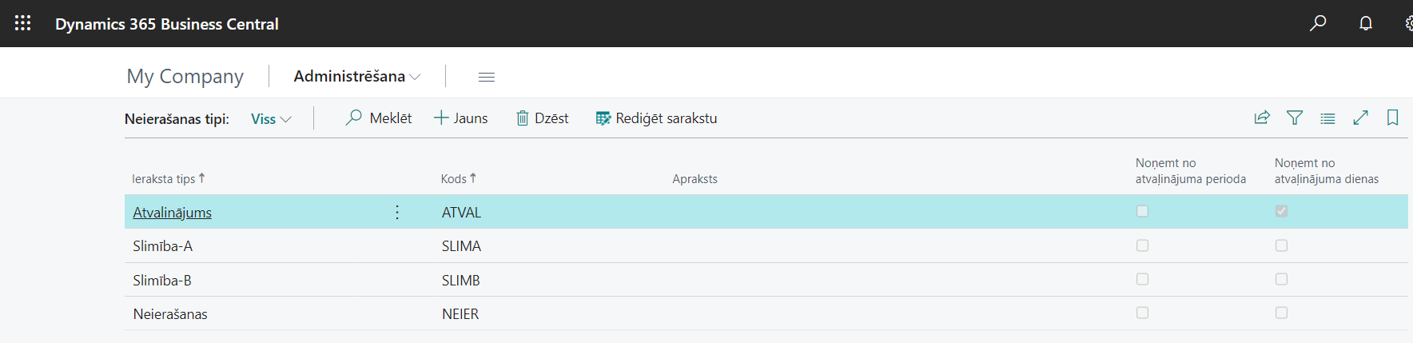This screenshot has width=1413, height=343.
Task: Tick period checkbox for Slimība-A row
Action: [x=1142, y=245]
